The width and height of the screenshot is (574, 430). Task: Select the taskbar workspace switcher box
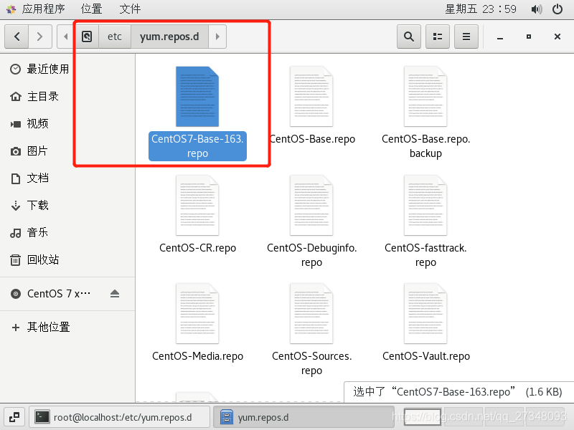click(423, 417)
